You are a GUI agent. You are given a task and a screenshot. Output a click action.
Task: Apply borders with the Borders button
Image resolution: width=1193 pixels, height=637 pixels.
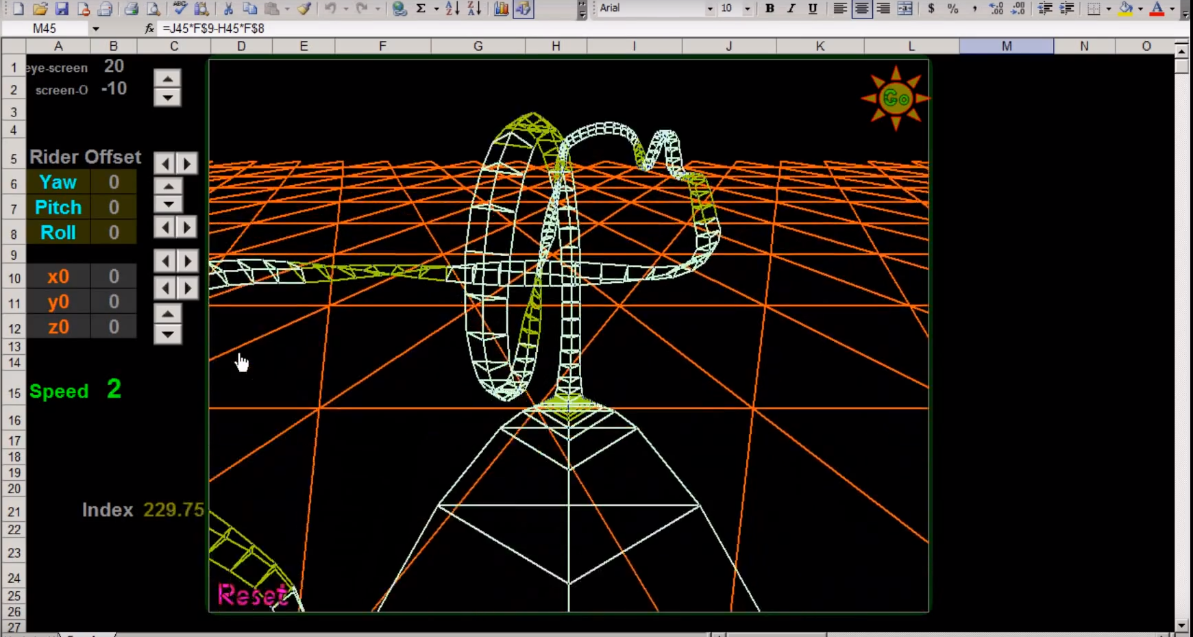(1094, 9)
